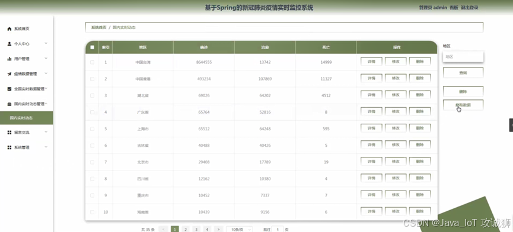The image size is (513, 232).
Task: Select current page 1 button
Action: click(x=175, y=230)
